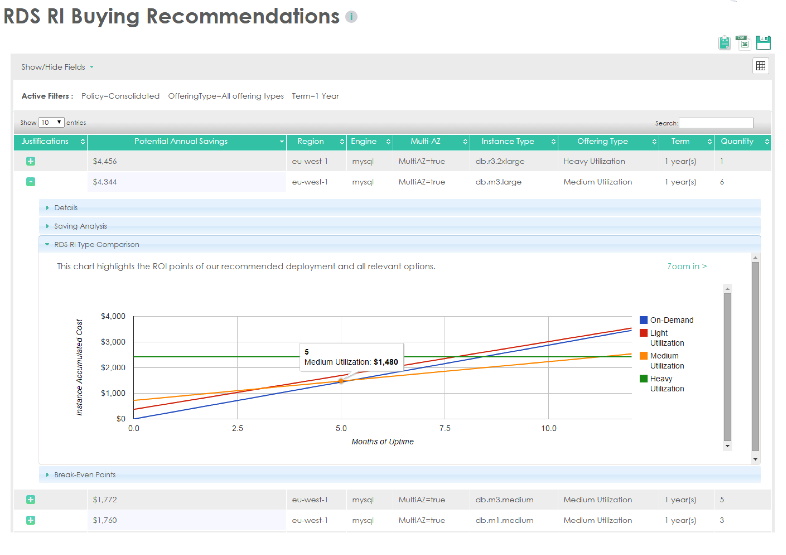Screen dimensions: 786x555
Task: Click Medium Utilization orange legend swatch
Action: pos(643,356)
